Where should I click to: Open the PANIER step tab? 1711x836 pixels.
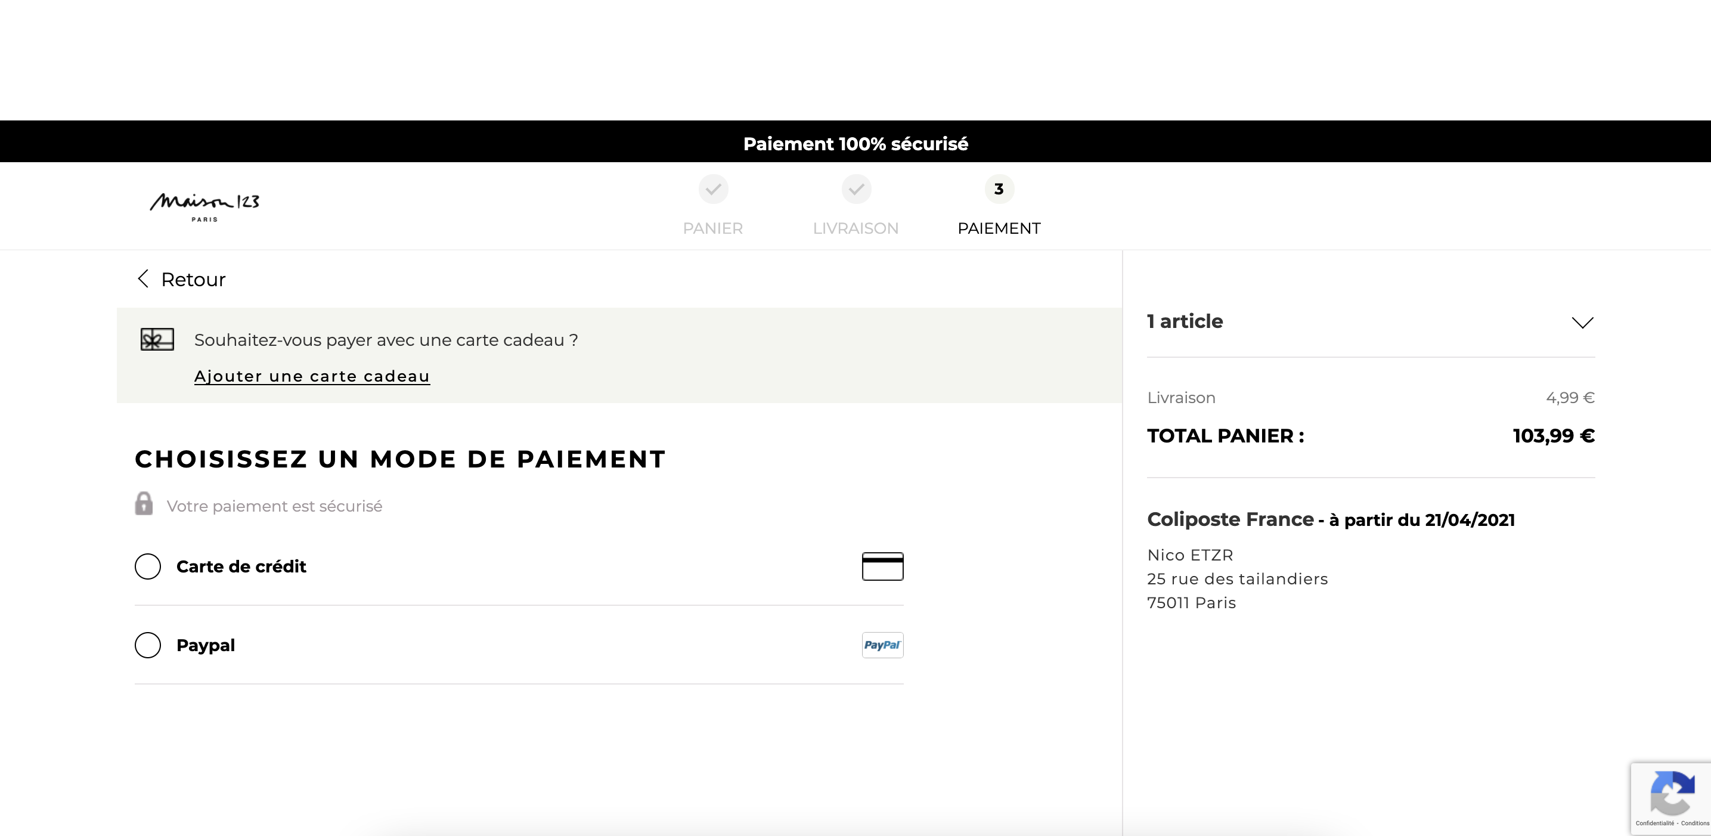[712, 228]
